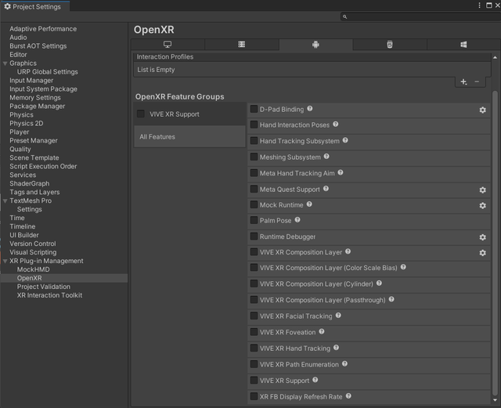Enable Meta Hand Tracking Aim checkbox

point(254,172)
